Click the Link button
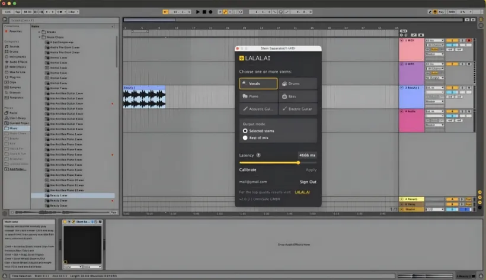Viewport: 486px width, 280px height. click(x=8, y=12)
